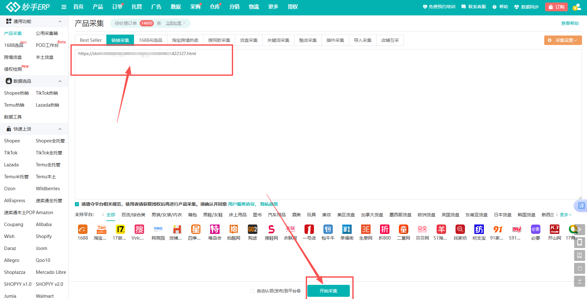The width and height of the screenshot is (587, 299).
Task: Open the 关键词采集 tab
Action: click(x=278, y=40)
